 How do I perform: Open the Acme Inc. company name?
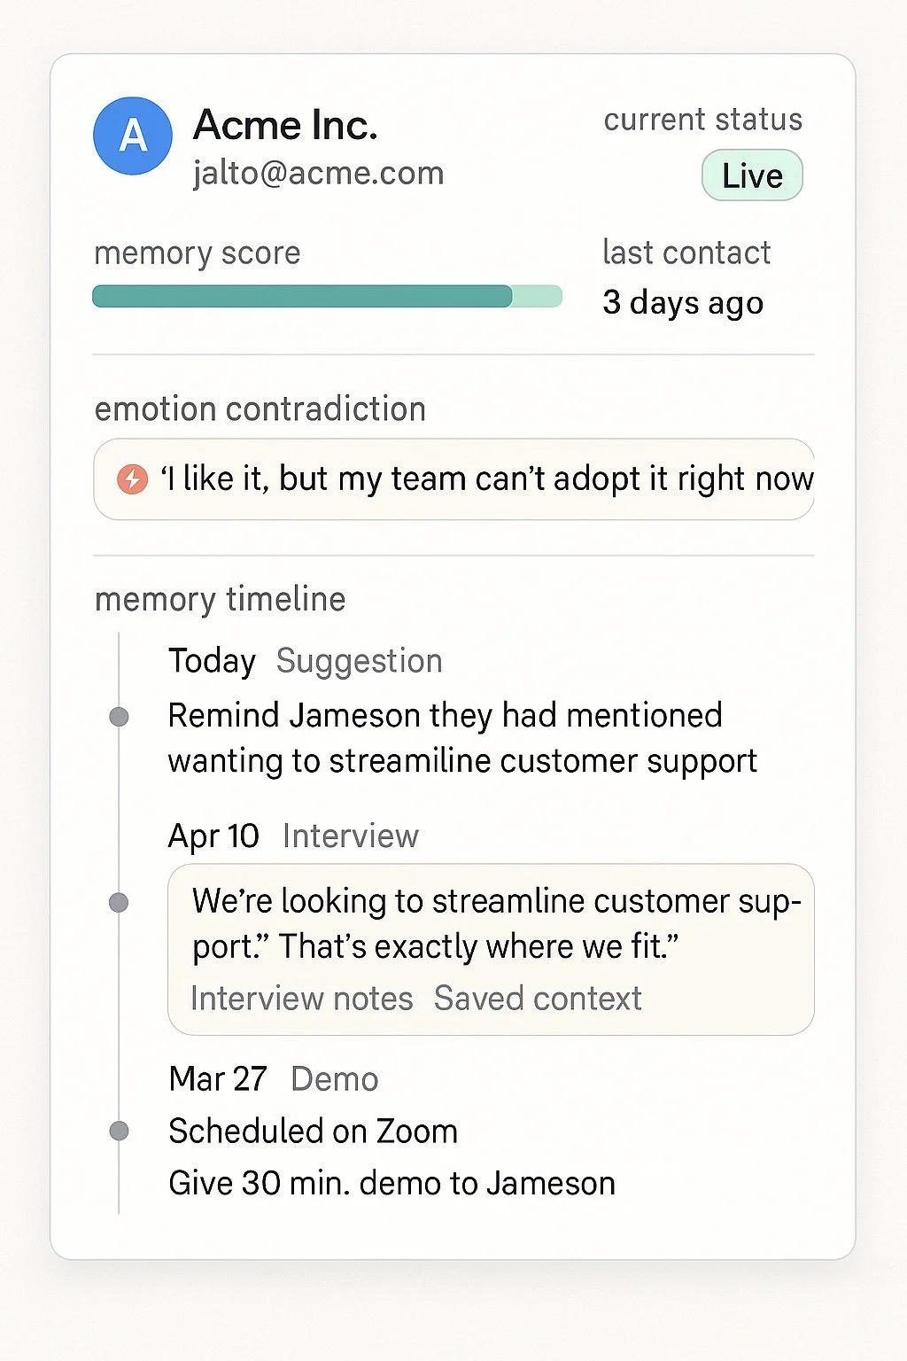pyautogui.click(x=285, y=125)
